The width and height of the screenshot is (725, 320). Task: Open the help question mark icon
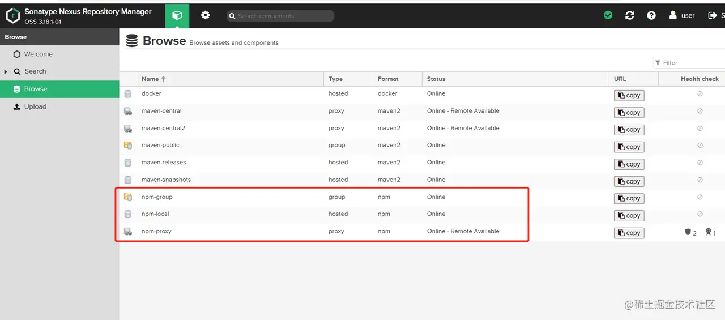pos(651,15)
